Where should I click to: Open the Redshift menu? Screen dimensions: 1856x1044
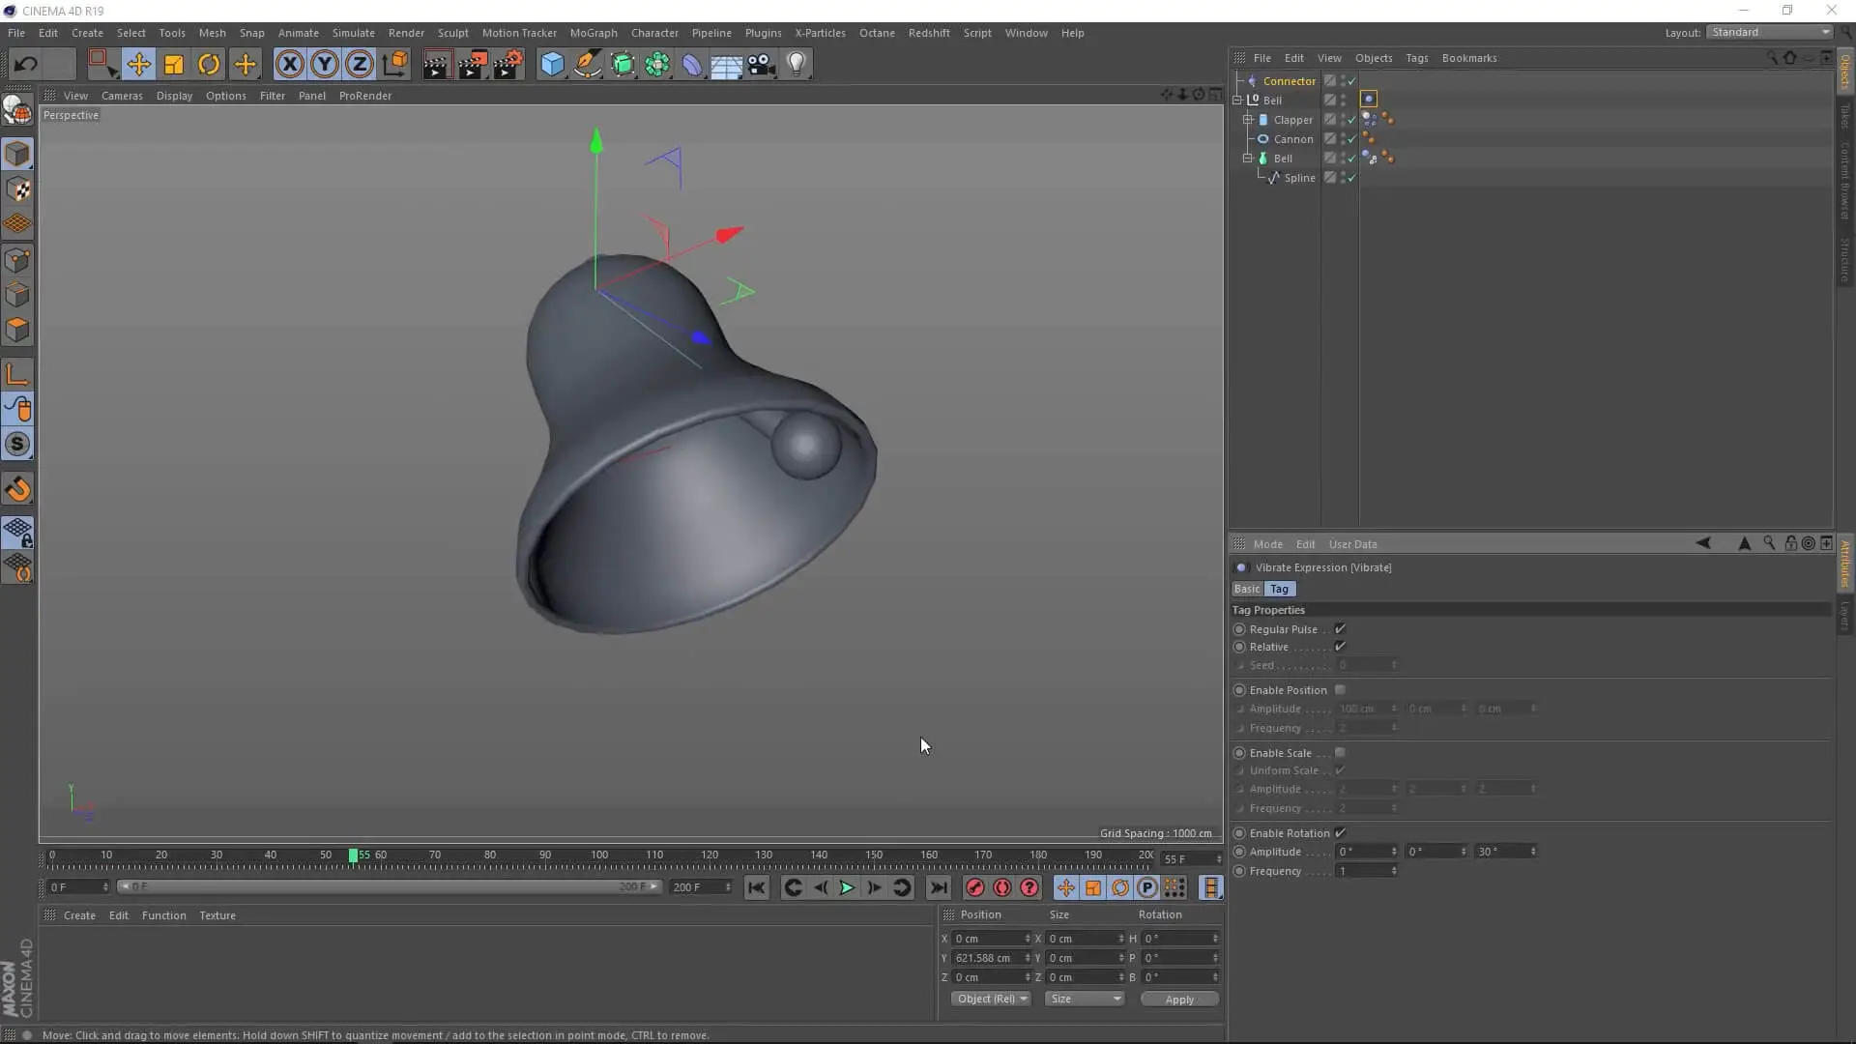(929, 33)
